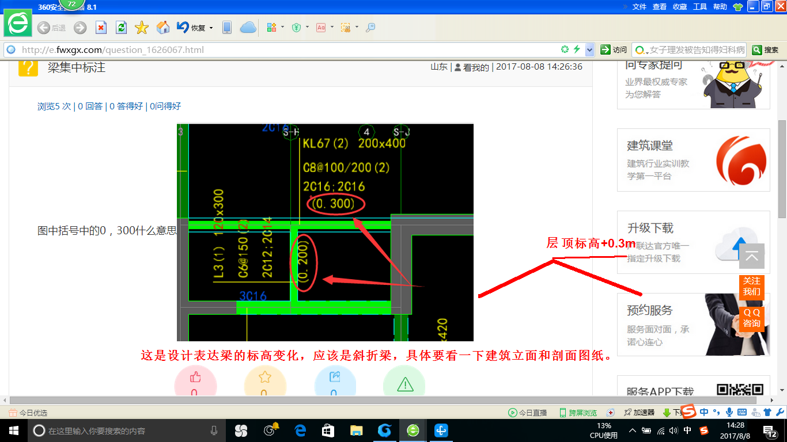Click the green warning report circle button
This screenshot has height=442, width=787.
pos(404,380)
